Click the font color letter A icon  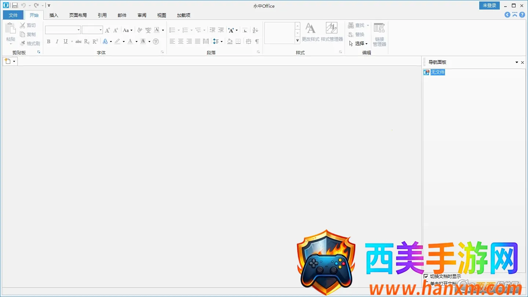(130, 41)
